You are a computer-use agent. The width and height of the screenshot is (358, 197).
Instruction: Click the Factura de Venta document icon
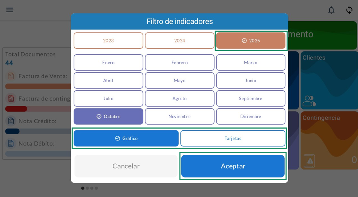[x=11, y=76]
